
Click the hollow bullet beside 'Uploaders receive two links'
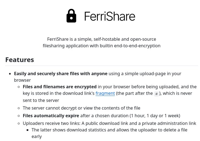(x=19, y=123)
